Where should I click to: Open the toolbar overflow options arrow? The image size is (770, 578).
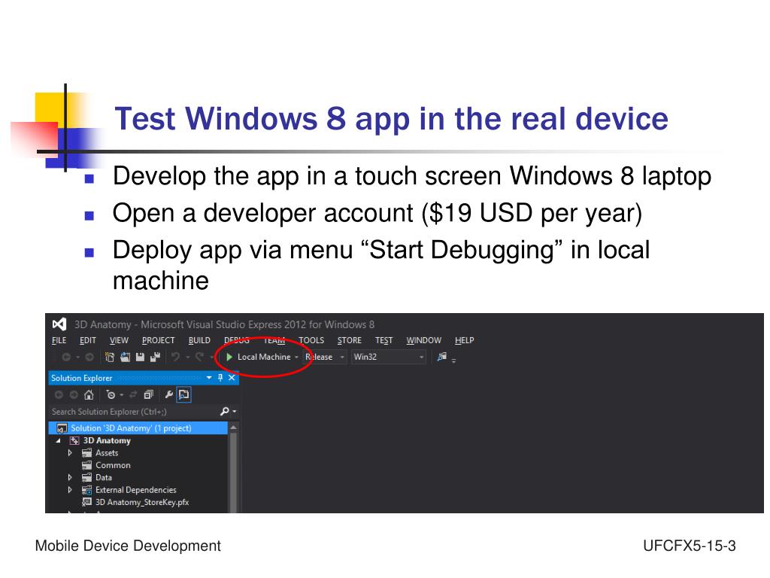(x=453, y=360)
